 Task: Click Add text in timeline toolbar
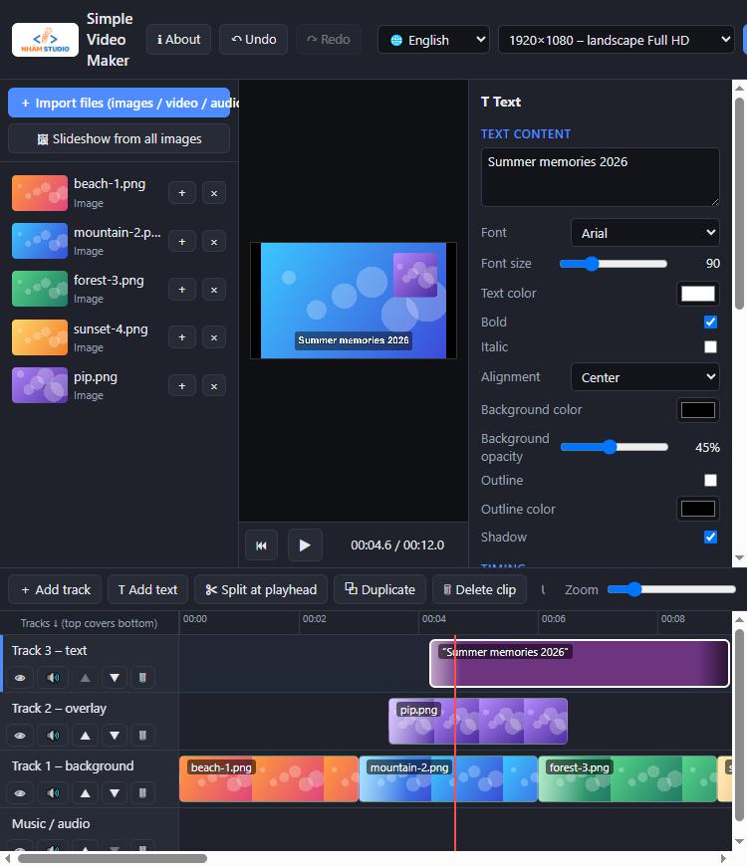tap(147, 590)
